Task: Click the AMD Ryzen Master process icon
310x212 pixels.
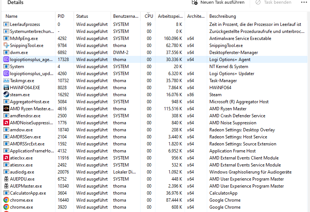Action: pyautogui.click(x=6, y=109)
